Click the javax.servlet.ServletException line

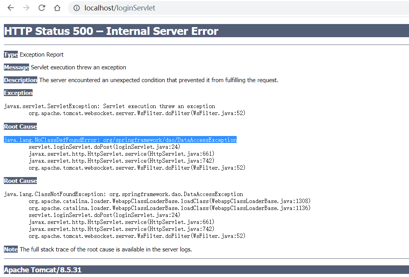tap(109, 106)
